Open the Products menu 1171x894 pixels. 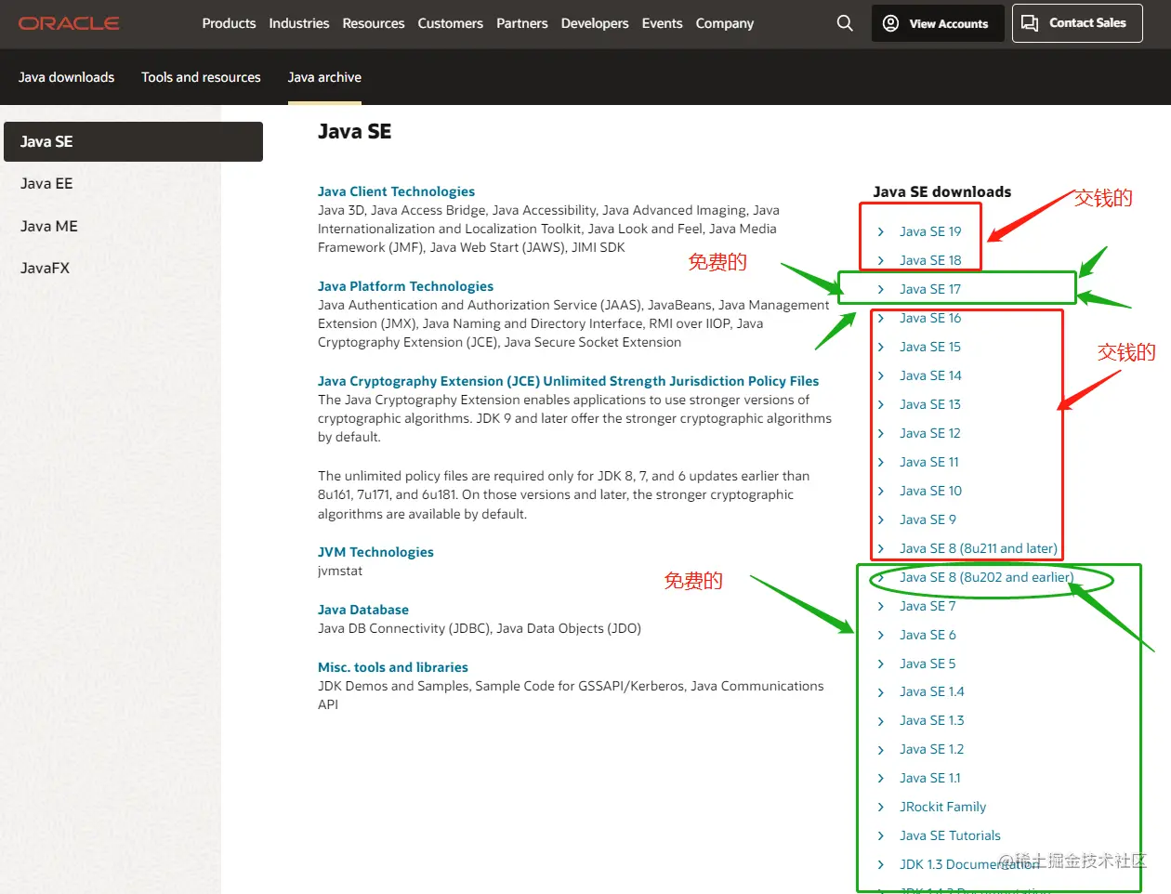pyautogui.click(x=229, y=23)
